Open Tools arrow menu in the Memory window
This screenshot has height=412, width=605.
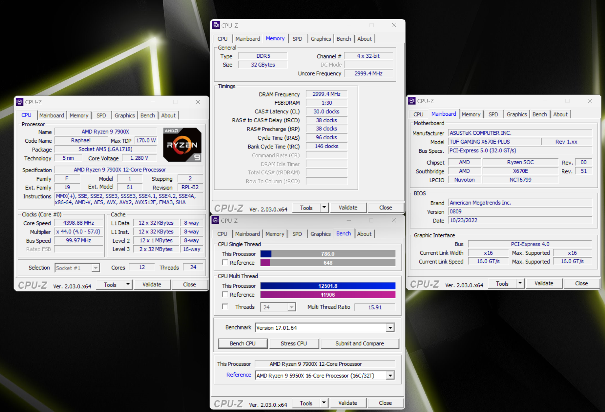(x=324, y=207)
